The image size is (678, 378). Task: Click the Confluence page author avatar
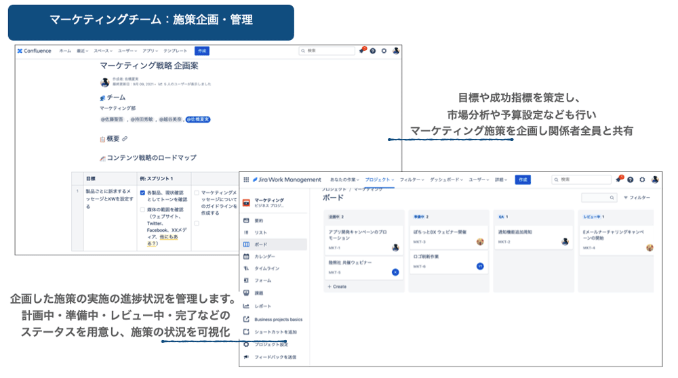pyautogui.click(x=104, y=82)
